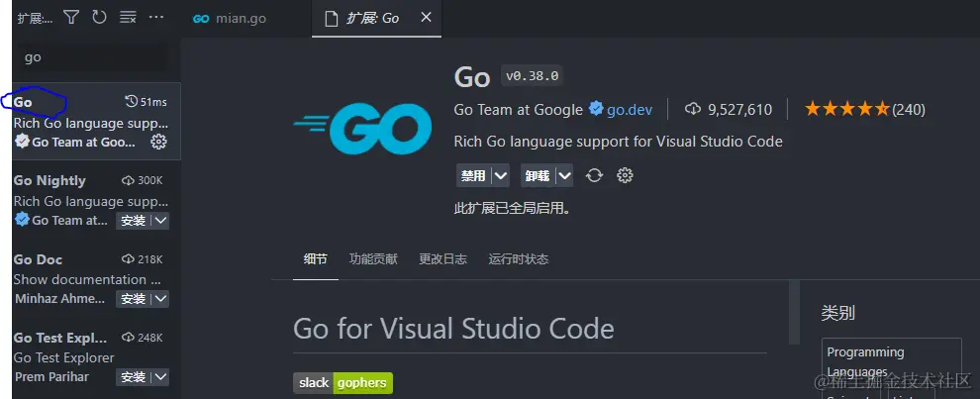Open the go.dev publisher link
Viewport: 980px width, 399px height.
point(630,110)
